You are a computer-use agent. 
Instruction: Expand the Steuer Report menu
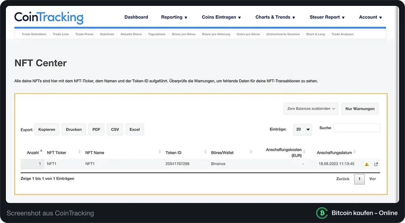tap(327, 17)
